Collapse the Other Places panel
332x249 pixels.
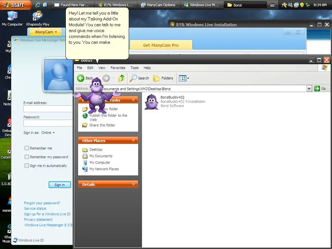[x=133, y=140]
